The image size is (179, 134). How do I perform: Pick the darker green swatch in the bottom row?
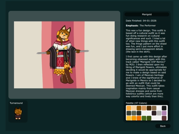tap(149, 118)
